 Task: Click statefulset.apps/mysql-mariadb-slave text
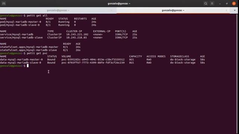pyautogui.click(x=28, y=50)
